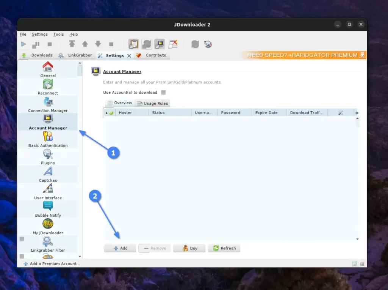Screen dimensions: 388x290
Task: Sort by Download Traffic column header
Action: (307, 112)
